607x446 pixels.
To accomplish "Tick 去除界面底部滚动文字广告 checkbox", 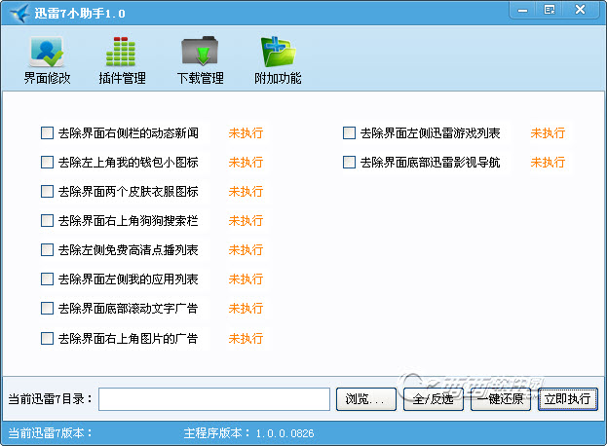I will click(x=47, y=309).
